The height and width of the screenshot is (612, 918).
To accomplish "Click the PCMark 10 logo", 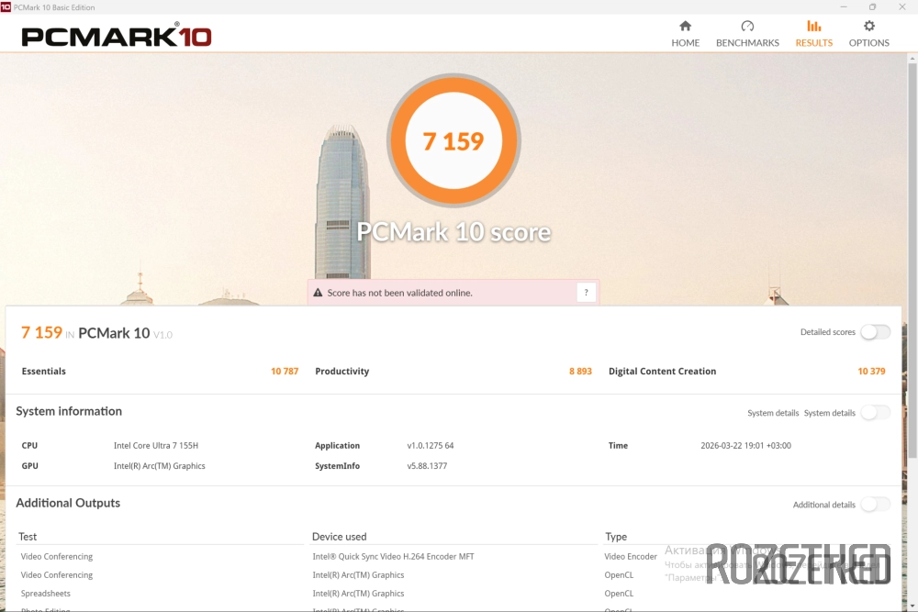I will [117, 37].
